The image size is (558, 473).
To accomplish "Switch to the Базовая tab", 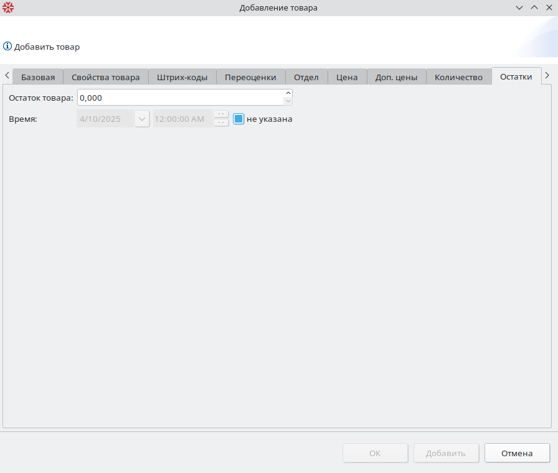I will pos(38,77).
